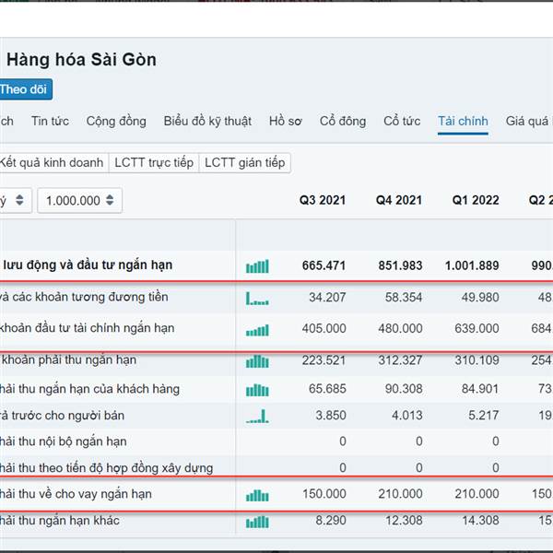
Task: Click the 639.000 short-term investment value
Action: [x=477, y=329]
